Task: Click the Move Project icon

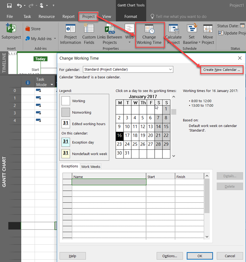Action: point(208,34)
